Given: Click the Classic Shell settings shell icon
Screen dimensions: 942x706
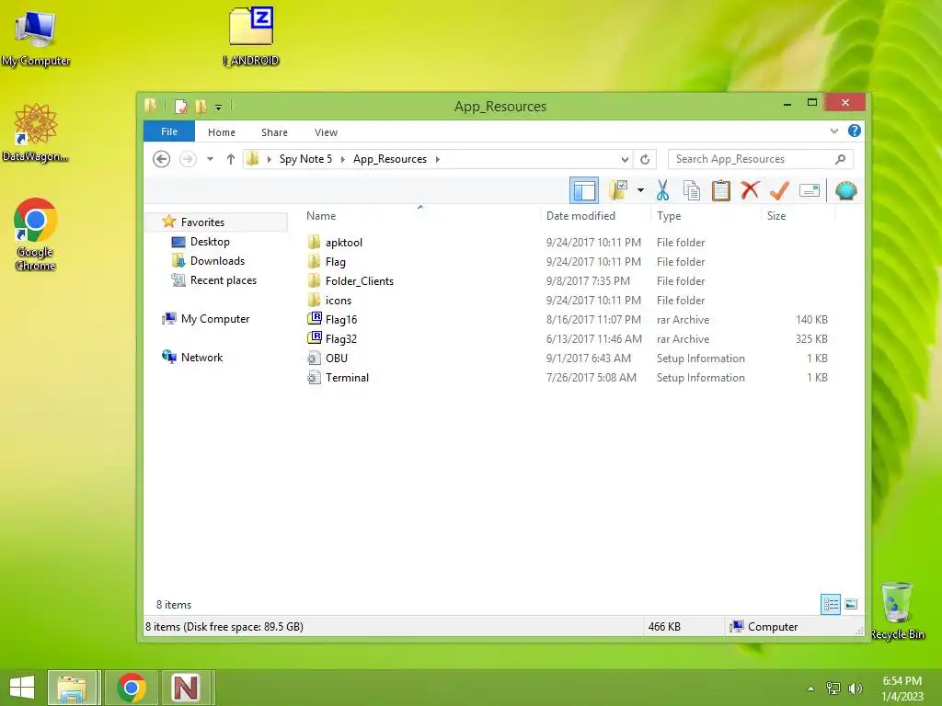Looking at the screenshot, I should (845, 191).
